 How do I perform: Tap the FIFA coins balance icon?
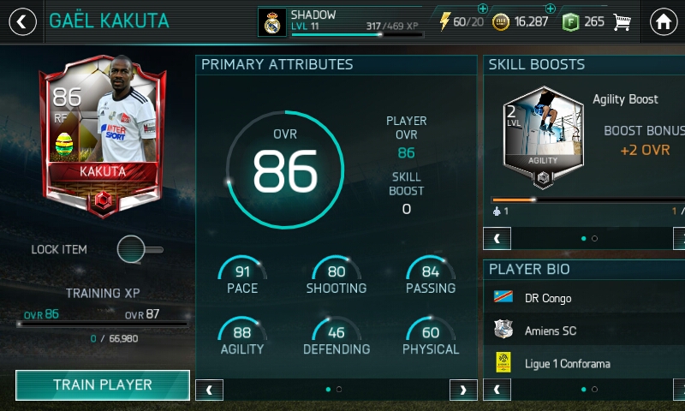coord(501,22)
